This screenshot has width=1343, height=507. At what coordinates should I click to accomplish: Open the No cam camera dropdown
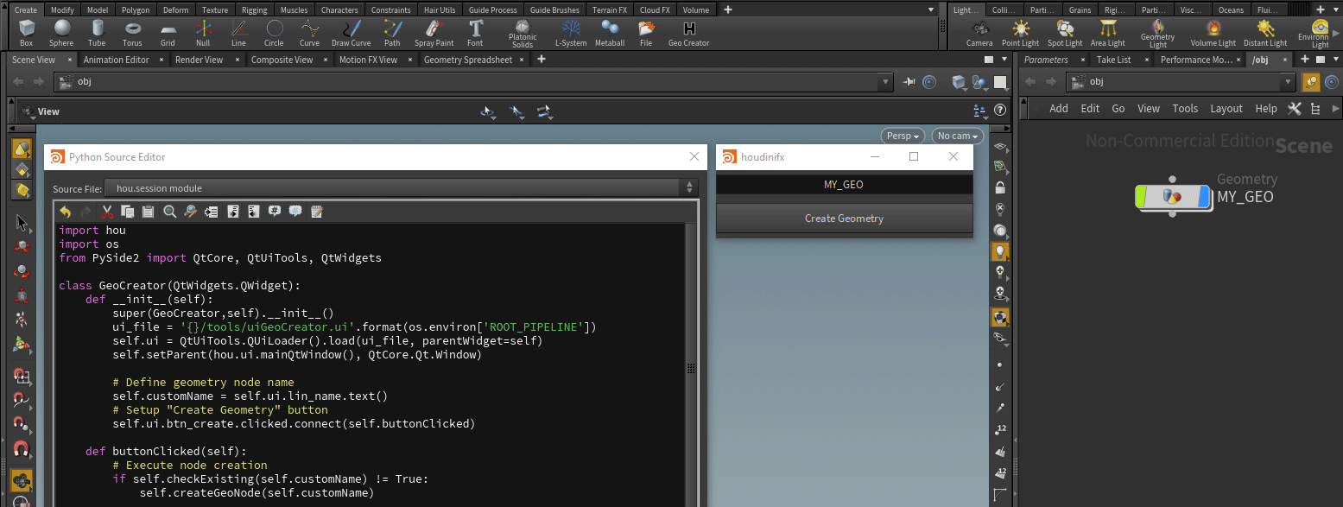tap(959, 136)
